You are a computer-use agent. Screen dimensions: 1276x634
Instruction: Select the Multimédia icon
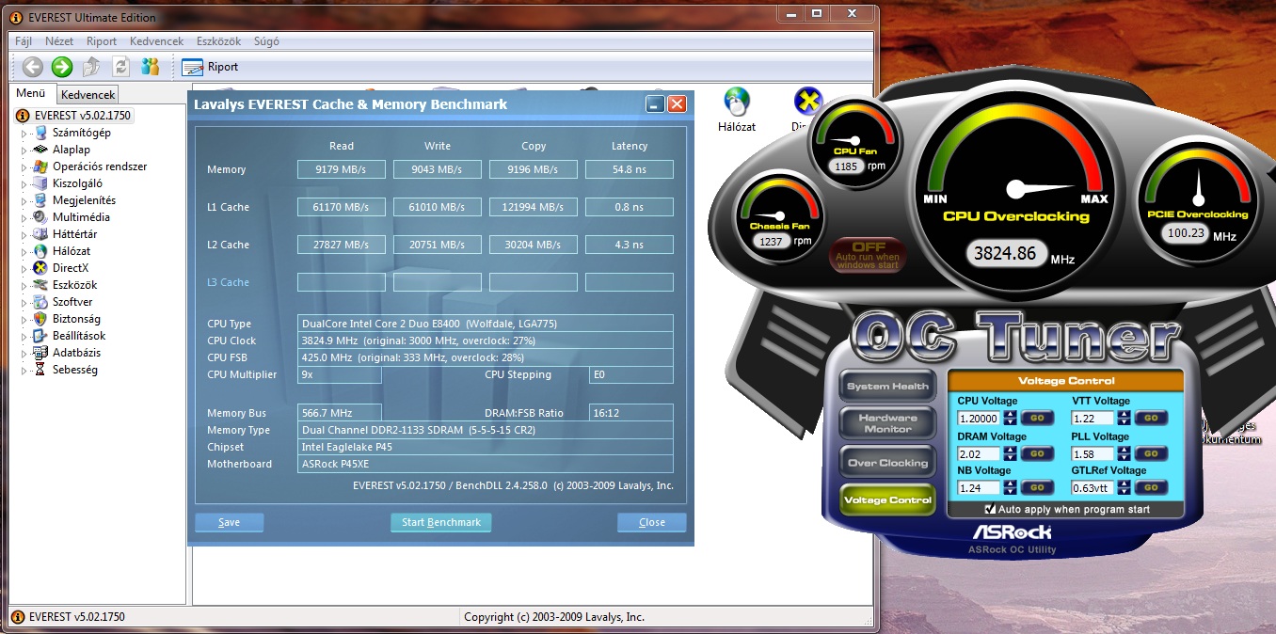(x=40, y=217)
